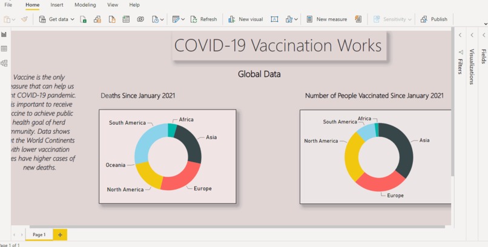Click the New measure calculator icon
The image size is (488, 247).
pos(309,19)
